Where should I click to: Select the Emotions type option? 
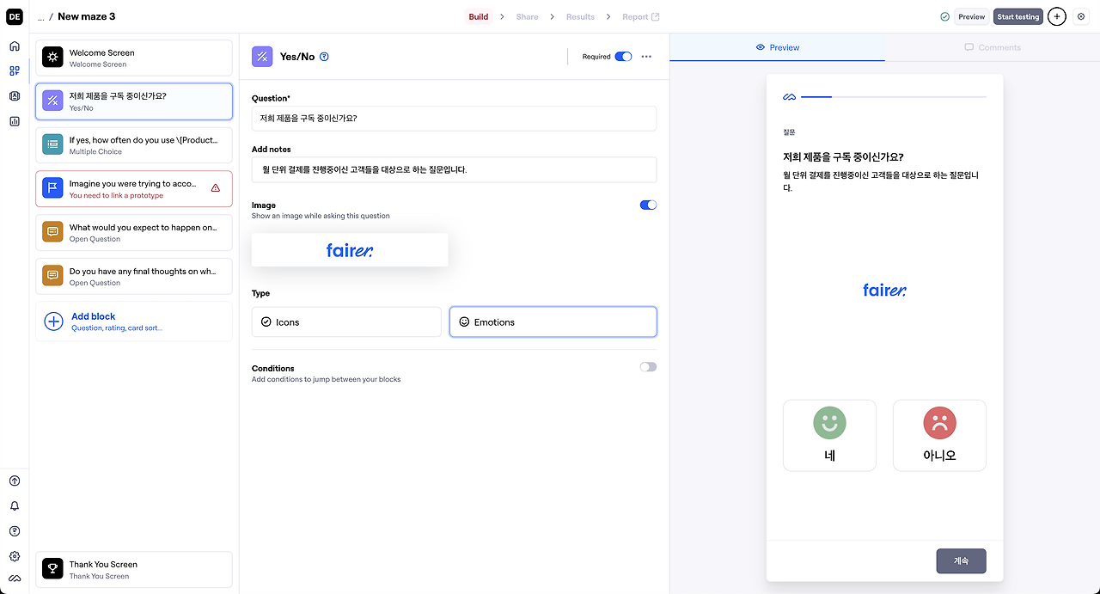pyautogui.click(x=553, y=322)
